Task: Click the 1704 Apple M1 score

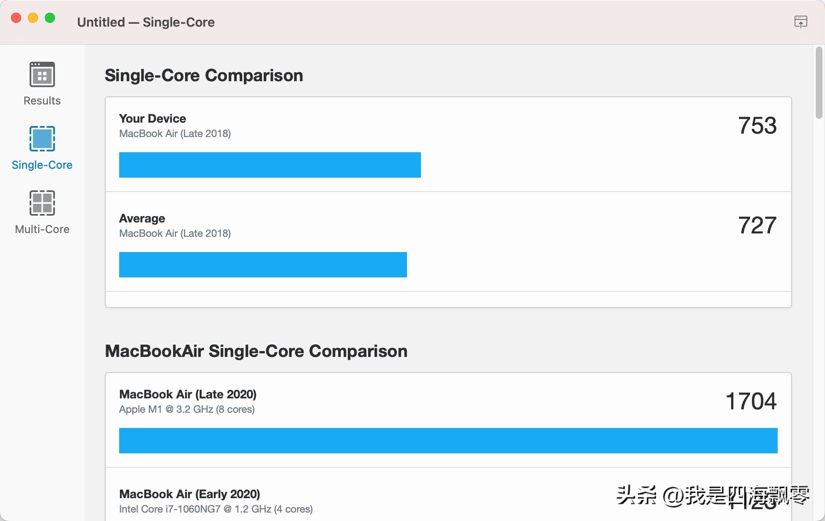Action: click(x=751, y=401)
